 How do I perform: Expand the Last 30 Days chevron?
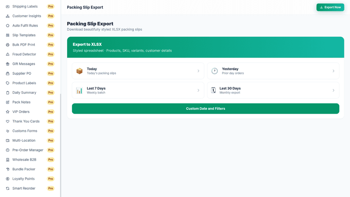click(334, 90)
